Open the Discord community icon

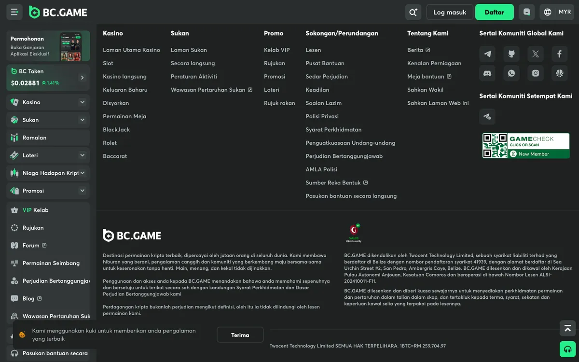click(487, 73)
